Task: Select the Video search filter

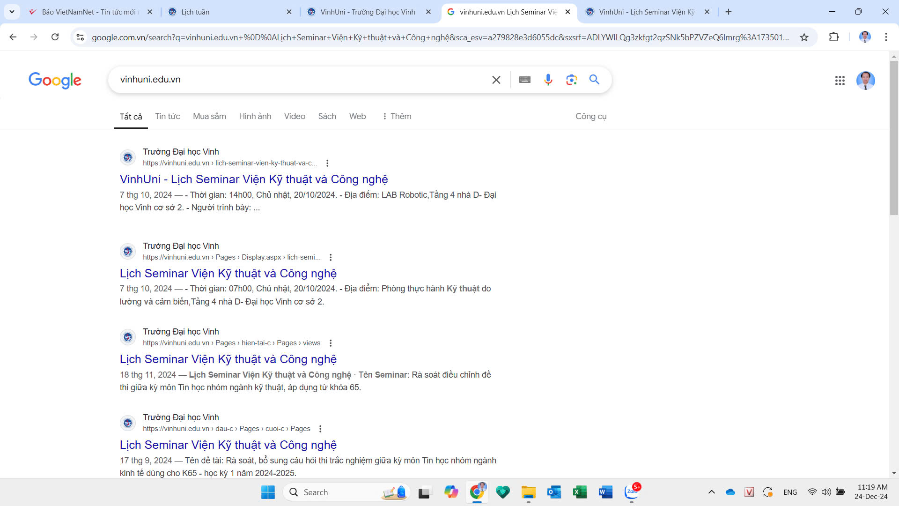Action: pyautogui.click(x=295, y=116)
